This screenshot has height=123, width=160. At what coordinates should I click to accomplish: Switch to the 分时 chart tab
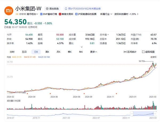point(12,52)
